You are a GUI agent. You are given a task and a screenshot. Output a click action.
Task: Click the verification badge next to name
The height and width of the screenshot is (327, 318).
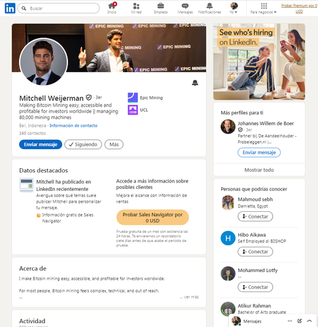click(88, 97)
